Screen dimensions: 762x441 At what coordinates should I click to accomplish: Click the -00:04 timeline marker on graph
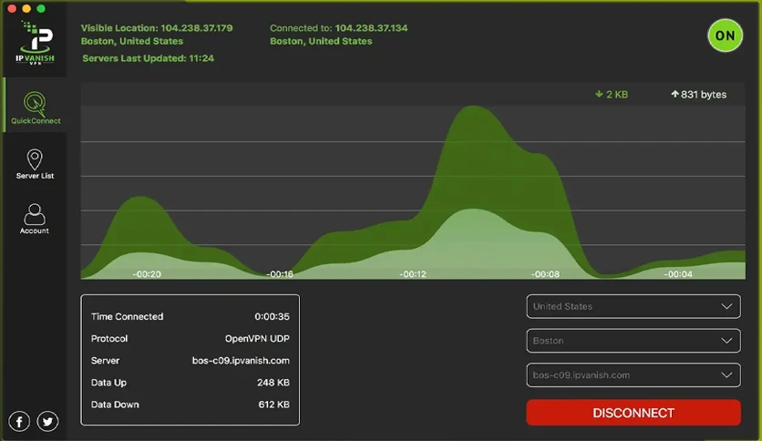(678, 274)
